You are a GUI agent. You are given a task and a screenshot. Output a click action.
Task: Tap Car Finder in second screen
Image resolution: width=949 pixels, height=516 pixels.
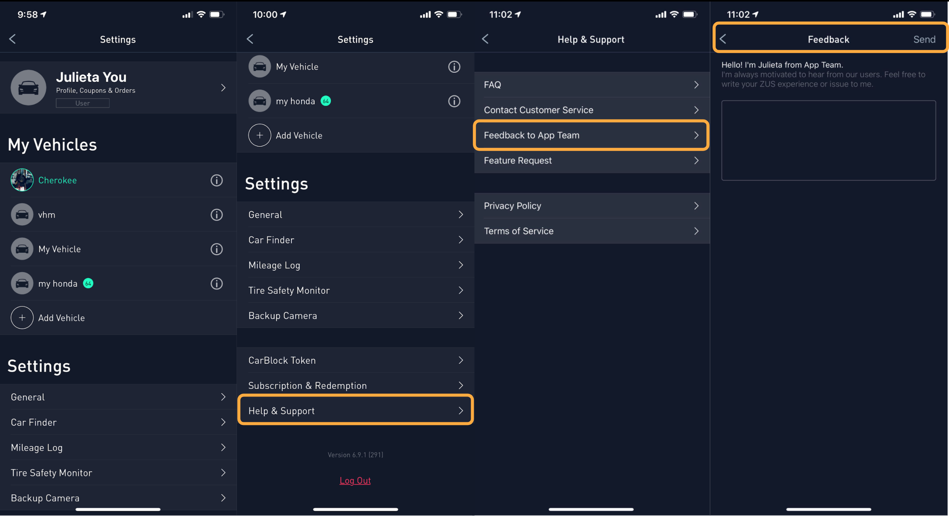pos(356,240)
